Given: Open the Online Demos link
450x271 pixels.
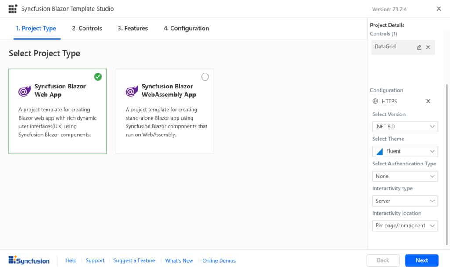Looking at the screenshot, I should (x=219, y=260).
